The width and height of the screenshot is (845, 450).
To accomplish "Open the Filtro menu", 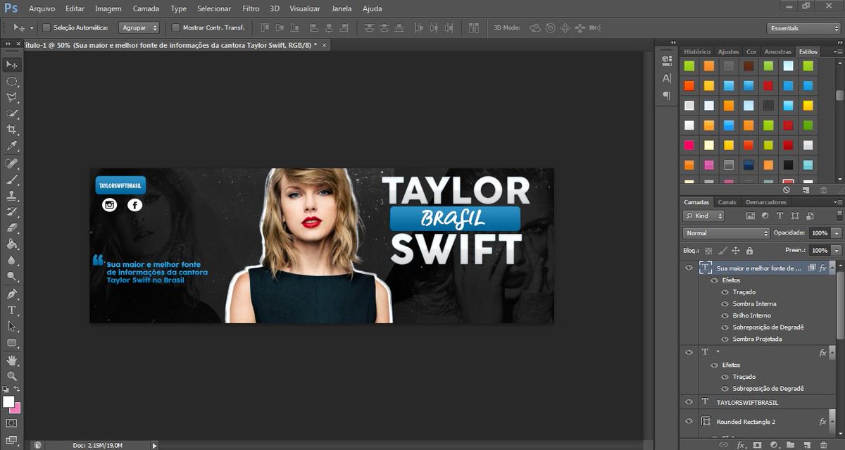I will (251, 8).
